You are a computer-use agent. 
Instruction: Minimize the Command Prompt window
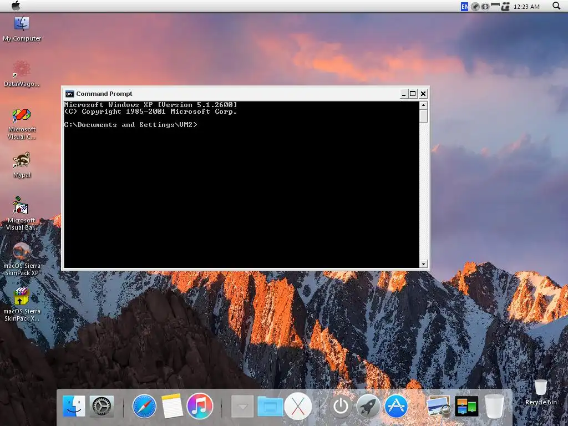coord(404,94)
